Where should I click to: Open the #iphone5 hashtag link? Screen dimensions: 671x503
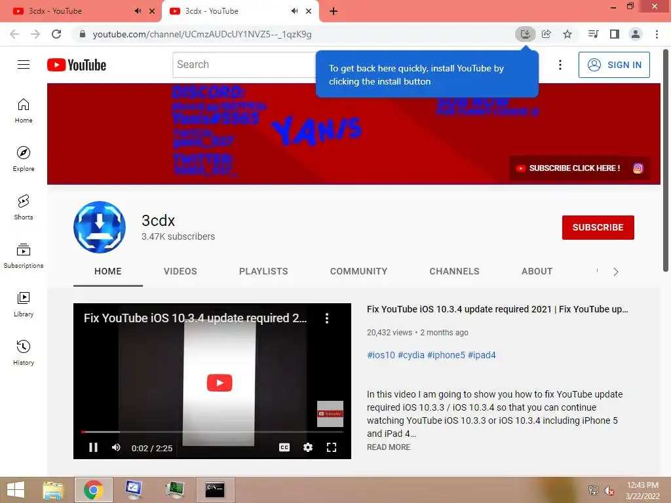pyautogui.click(x=446, y=355)
